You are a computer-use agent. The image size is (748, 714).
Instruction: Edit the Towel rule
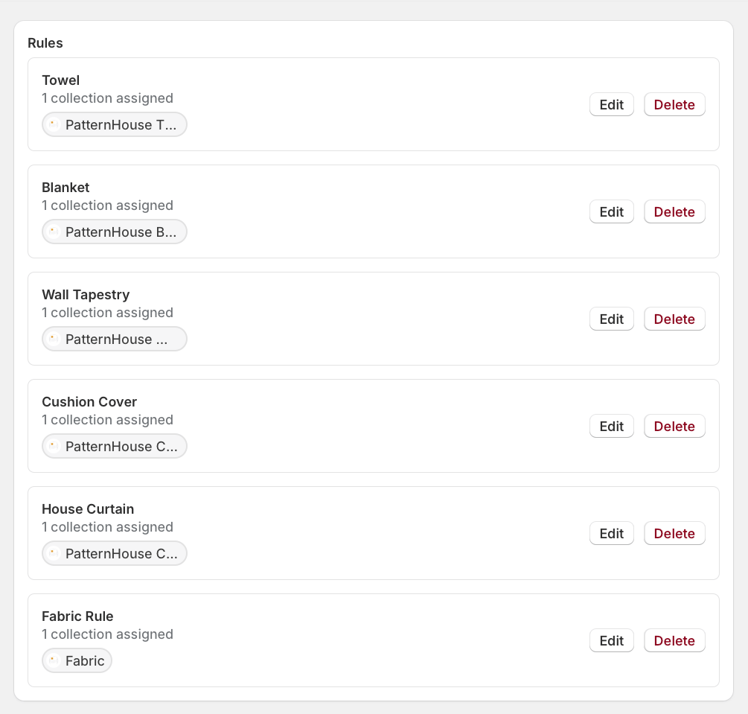tap(612, 104)
